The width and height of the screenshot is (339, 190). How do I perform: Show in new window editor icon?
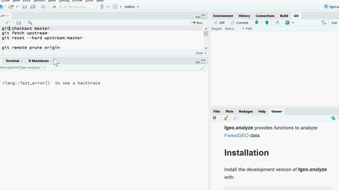click(x=7, y=23)
